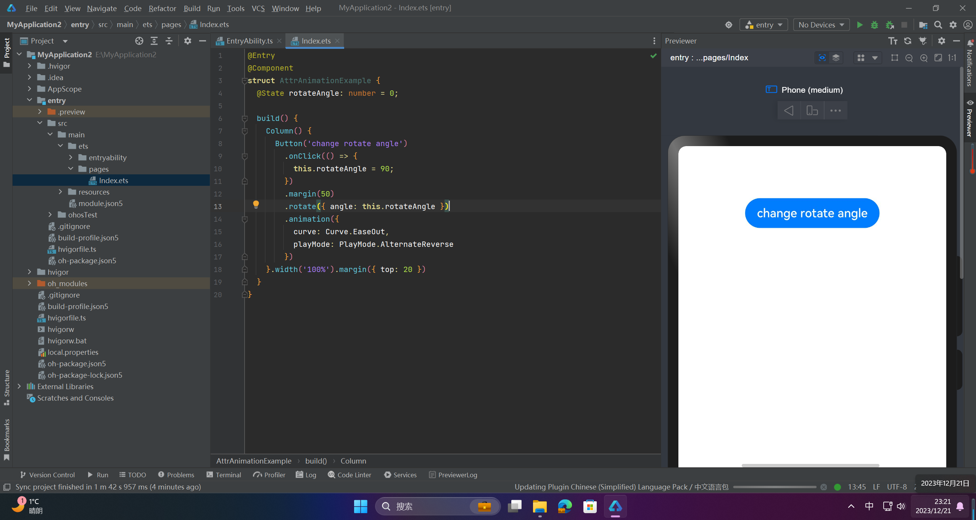This screenshot has height=520, width=976.
Task: Open Previewer settings gear icon
Action: [x=942, y=41]
